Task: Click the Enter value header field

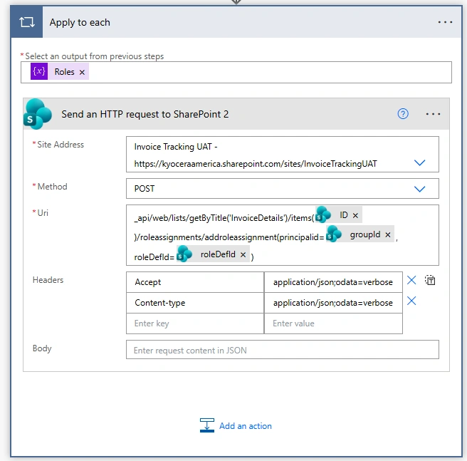Action: pyautogui.click(x=333, y=323)
